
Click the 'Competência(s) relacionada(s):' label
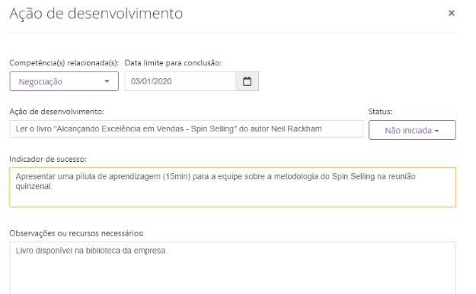coord(64,63)
